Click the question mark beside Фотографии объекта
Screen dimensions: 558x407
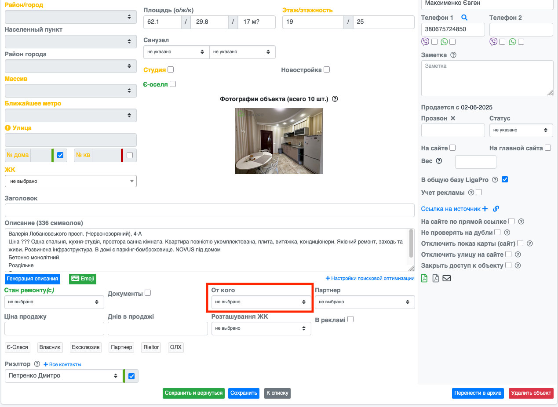pos(335,99)
